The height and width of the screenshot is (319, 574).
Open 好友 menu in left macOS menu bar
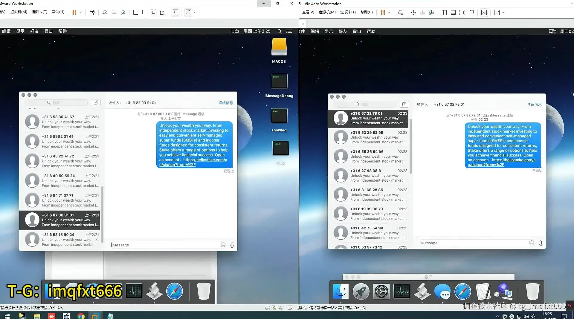click(x=34, y=31)
